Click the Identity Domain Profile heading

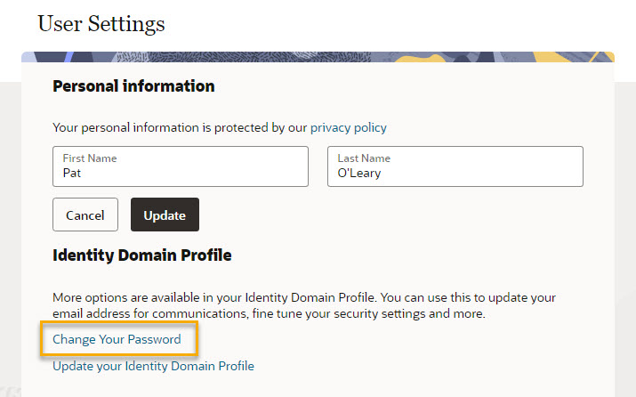[x=142, y=255]
